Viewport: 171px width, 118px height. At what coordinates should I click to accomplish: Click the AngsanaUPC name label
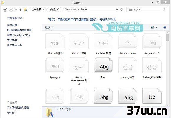[152, 53]
